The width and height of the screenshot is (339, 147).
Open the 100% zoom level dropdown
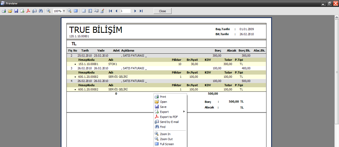pos(64,11)
